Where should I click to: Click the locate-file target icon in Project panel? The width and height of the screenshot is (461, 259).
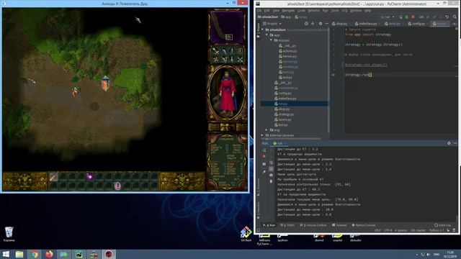pos(306,24)
